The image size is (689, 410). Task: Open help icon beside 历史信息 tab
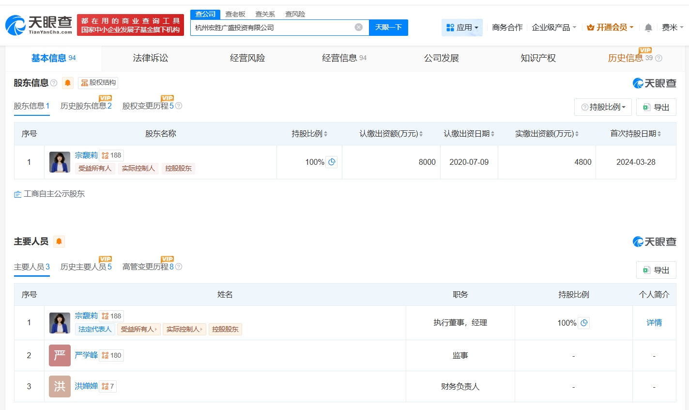point(658,58)
